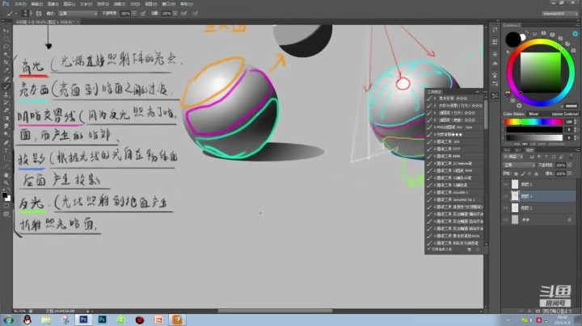
Task: Open flow slider arrow in options bar
Action: tap(175, 14)
